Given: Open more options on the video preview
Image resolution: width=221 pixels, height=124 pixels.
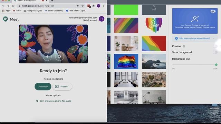Looking at the screenshot, I should (x=84, y=59).
